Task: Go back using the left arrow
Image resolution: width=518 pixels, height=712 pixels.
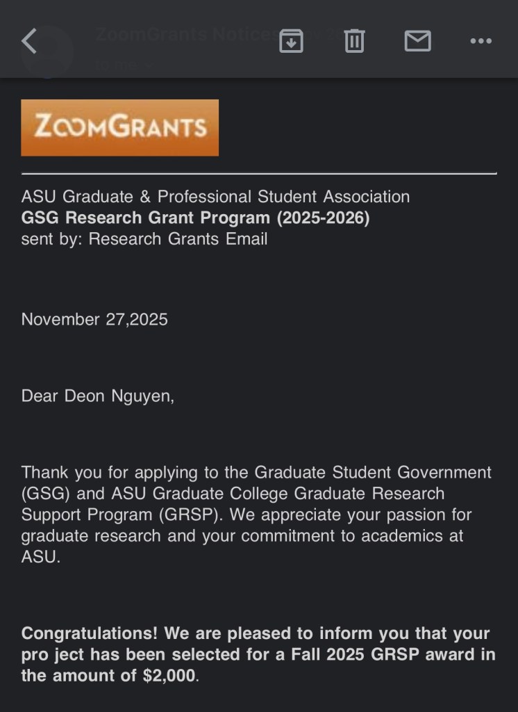Action: (x=29, y=42)
